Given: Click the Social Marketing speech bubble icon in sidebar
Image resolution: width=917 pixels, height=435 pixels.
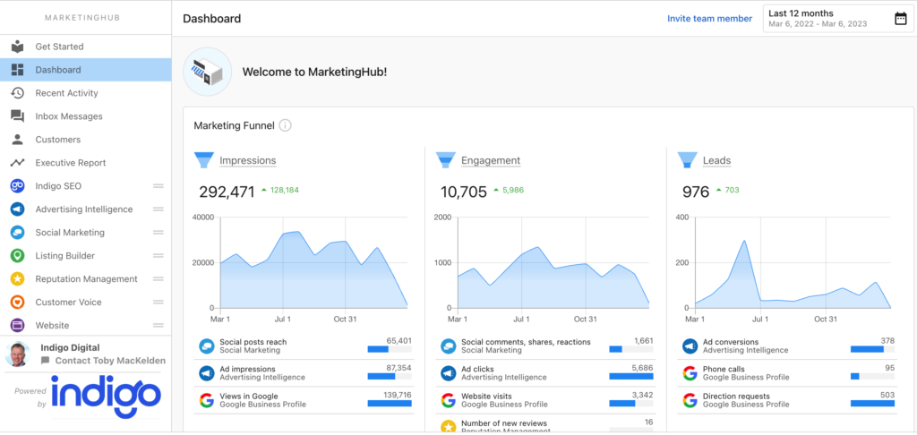Looking at the screenshot, I should [18, 233].
